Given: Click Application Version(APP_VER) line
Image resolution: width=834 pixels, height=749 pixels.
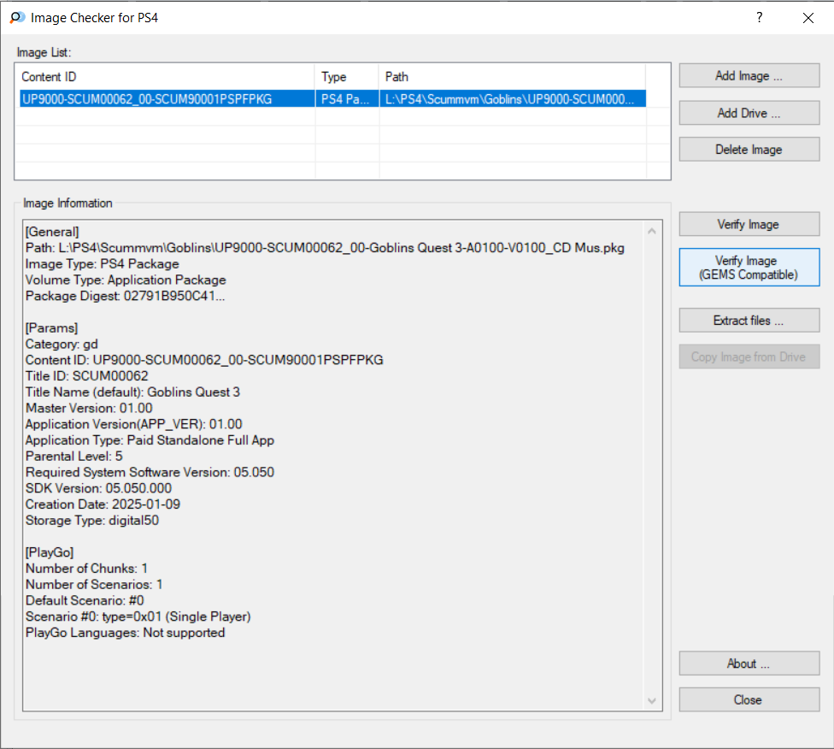Looking at the screenshot, I should coord(134,424).
